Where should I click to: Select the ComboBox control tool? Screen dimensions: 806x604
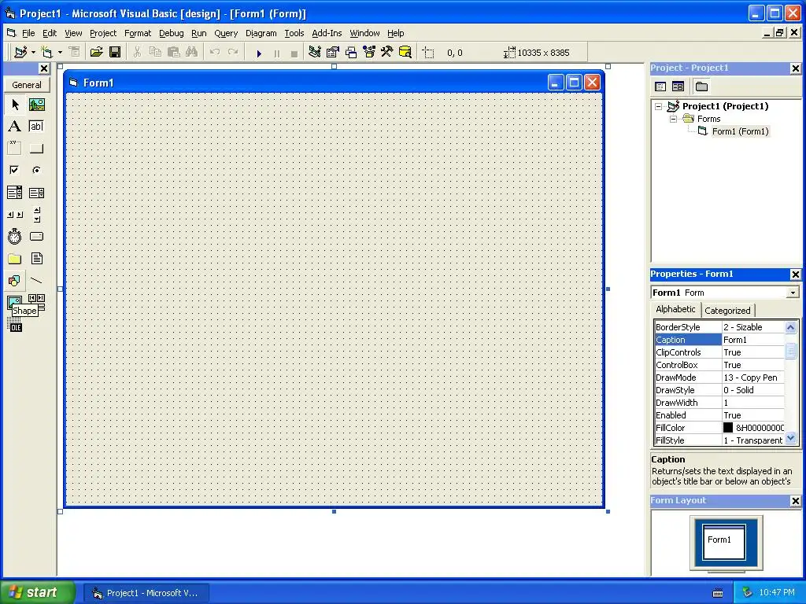pos(15,193)
